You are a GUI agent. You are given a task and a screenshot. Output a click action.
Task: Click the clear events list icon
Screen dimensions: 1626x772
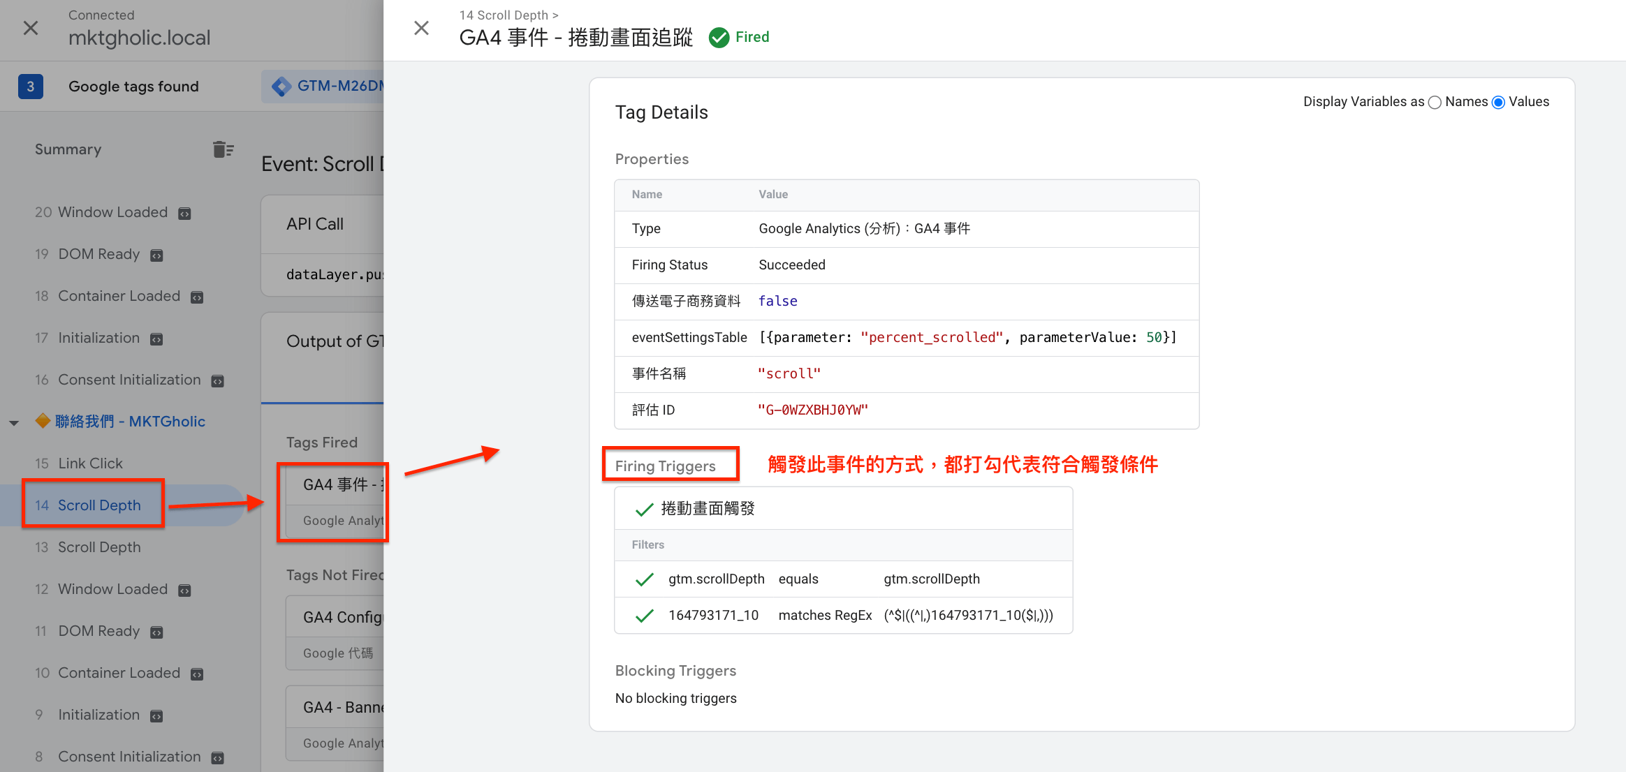(x=223, y=149)
